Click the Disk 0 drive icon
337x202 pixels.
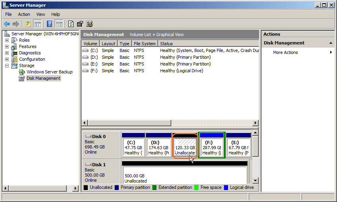click(x=88, y=136)
